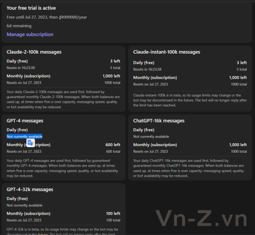Image resolution: width=255 pixels, height=235 pixels.
Task: Click the Google Translate popup icon
Action: click(x=31, y=143)
